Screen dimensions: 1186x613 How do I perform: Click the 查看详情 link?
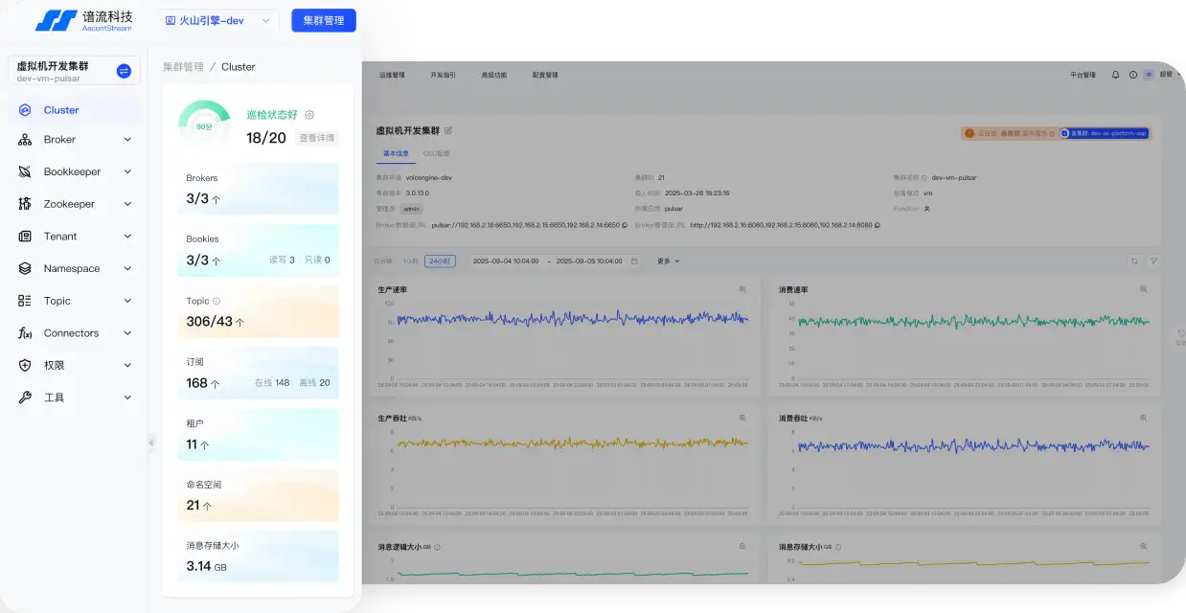point(317,138)
